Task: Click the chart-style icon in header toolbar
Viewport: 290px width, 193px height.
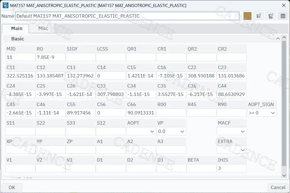Action: [x=271, y=16]
